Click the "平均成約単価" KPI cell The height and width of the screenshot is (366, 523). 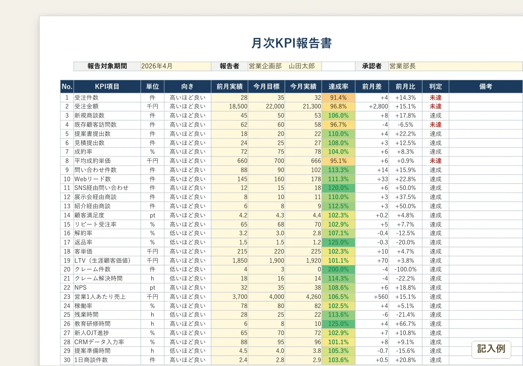107,161
